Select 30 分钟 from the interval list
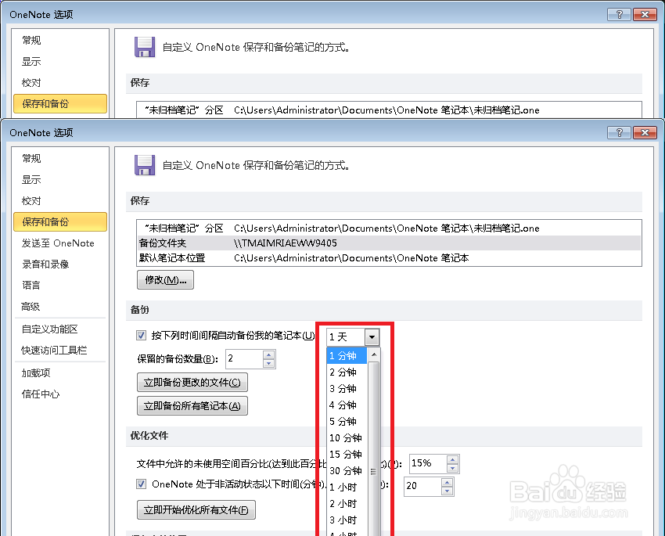This screenshot has height=536, width=665. 347,471
